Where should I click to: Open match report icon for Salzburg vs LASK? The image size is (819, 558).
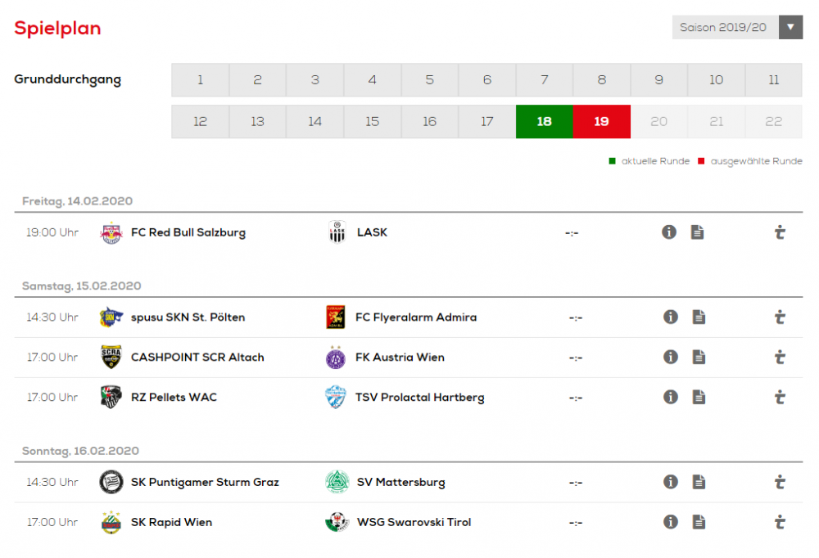[697, 232]
